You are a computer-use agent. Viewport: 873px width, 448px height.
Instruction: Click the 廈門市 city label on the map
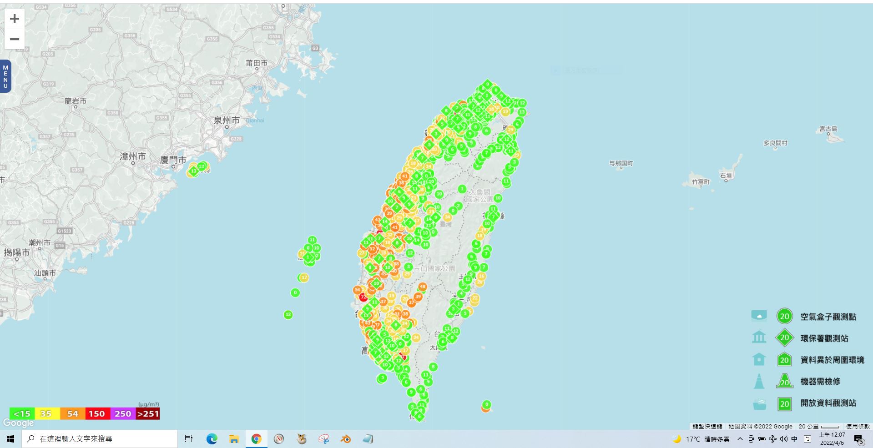pyautogui.click(x=173, y=160)
